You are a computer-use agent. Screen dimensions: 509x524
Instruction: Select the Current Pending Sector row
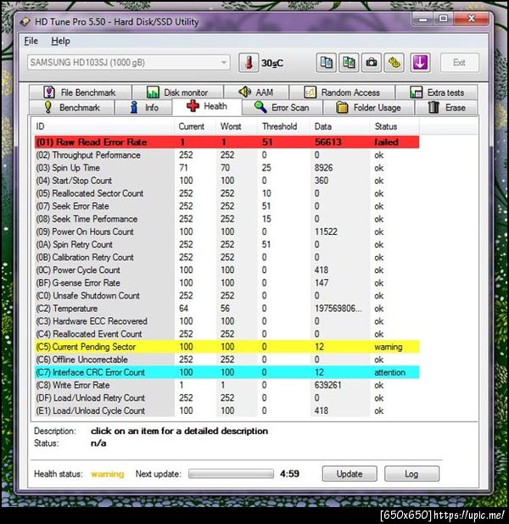pos(227,347)
